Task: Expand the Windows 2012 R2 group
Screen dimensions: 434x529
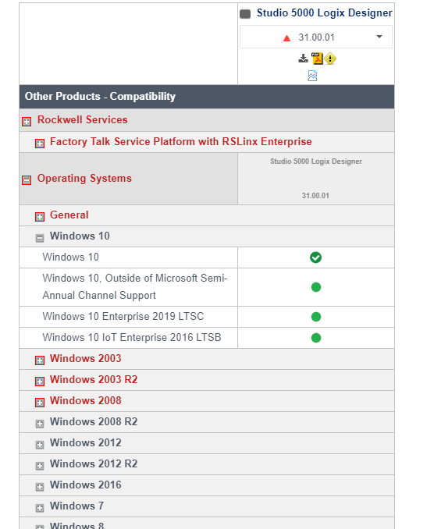Action: tap(40, 466)
